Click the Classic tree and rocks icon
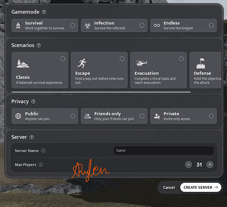This screenshot has height=207, width=227. coord(23,63)
